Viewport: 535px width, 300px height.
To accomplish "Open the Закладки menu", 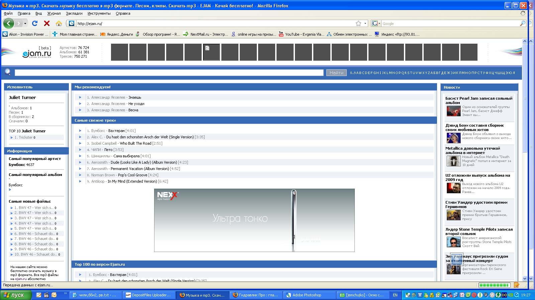I will [74, 13].
